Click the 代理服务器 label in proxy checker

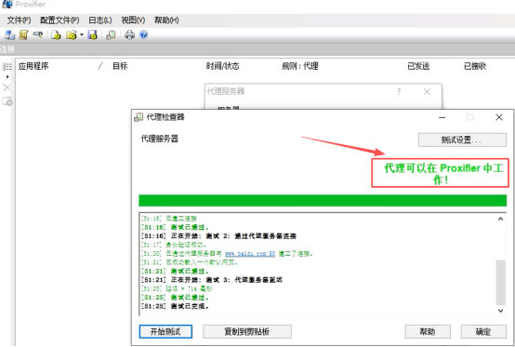(x=160, y=139)
